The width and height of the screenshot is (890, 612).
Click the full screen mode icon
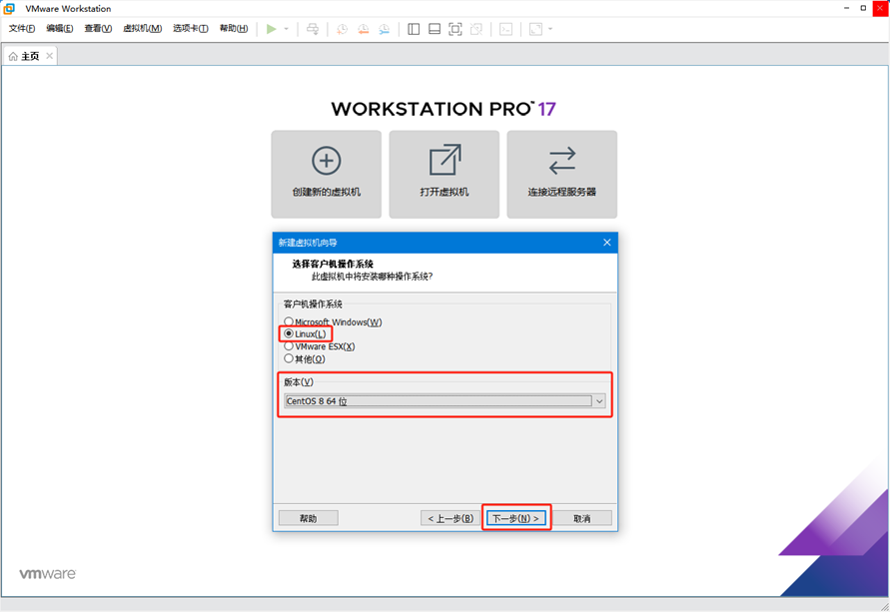[x=455, y=29]
